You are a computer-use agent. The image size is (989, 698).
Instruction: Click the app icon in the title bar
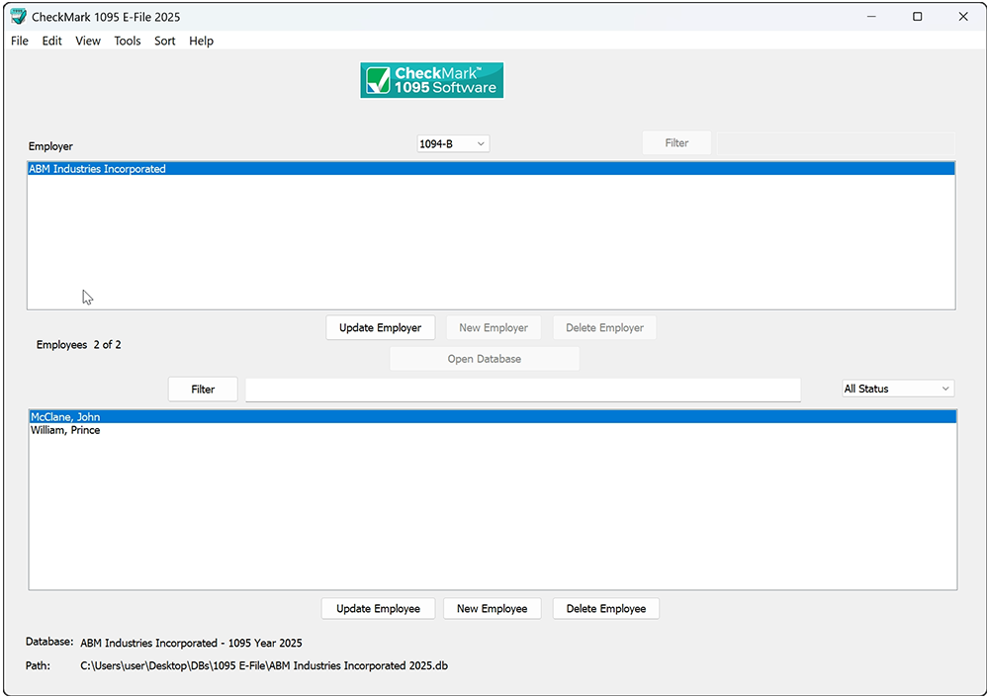point(18,17)
